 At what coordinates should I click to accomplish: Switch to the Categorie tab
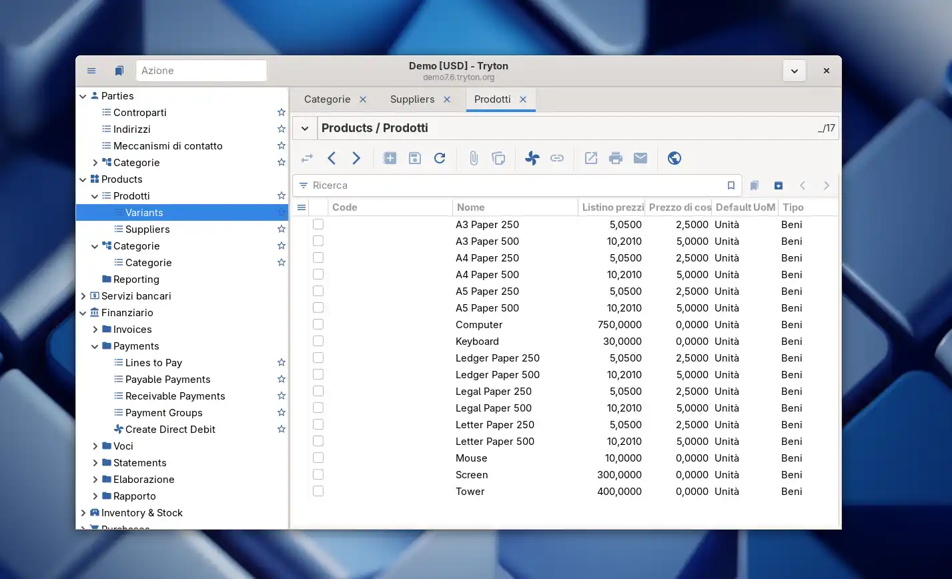tap(327, 99)
